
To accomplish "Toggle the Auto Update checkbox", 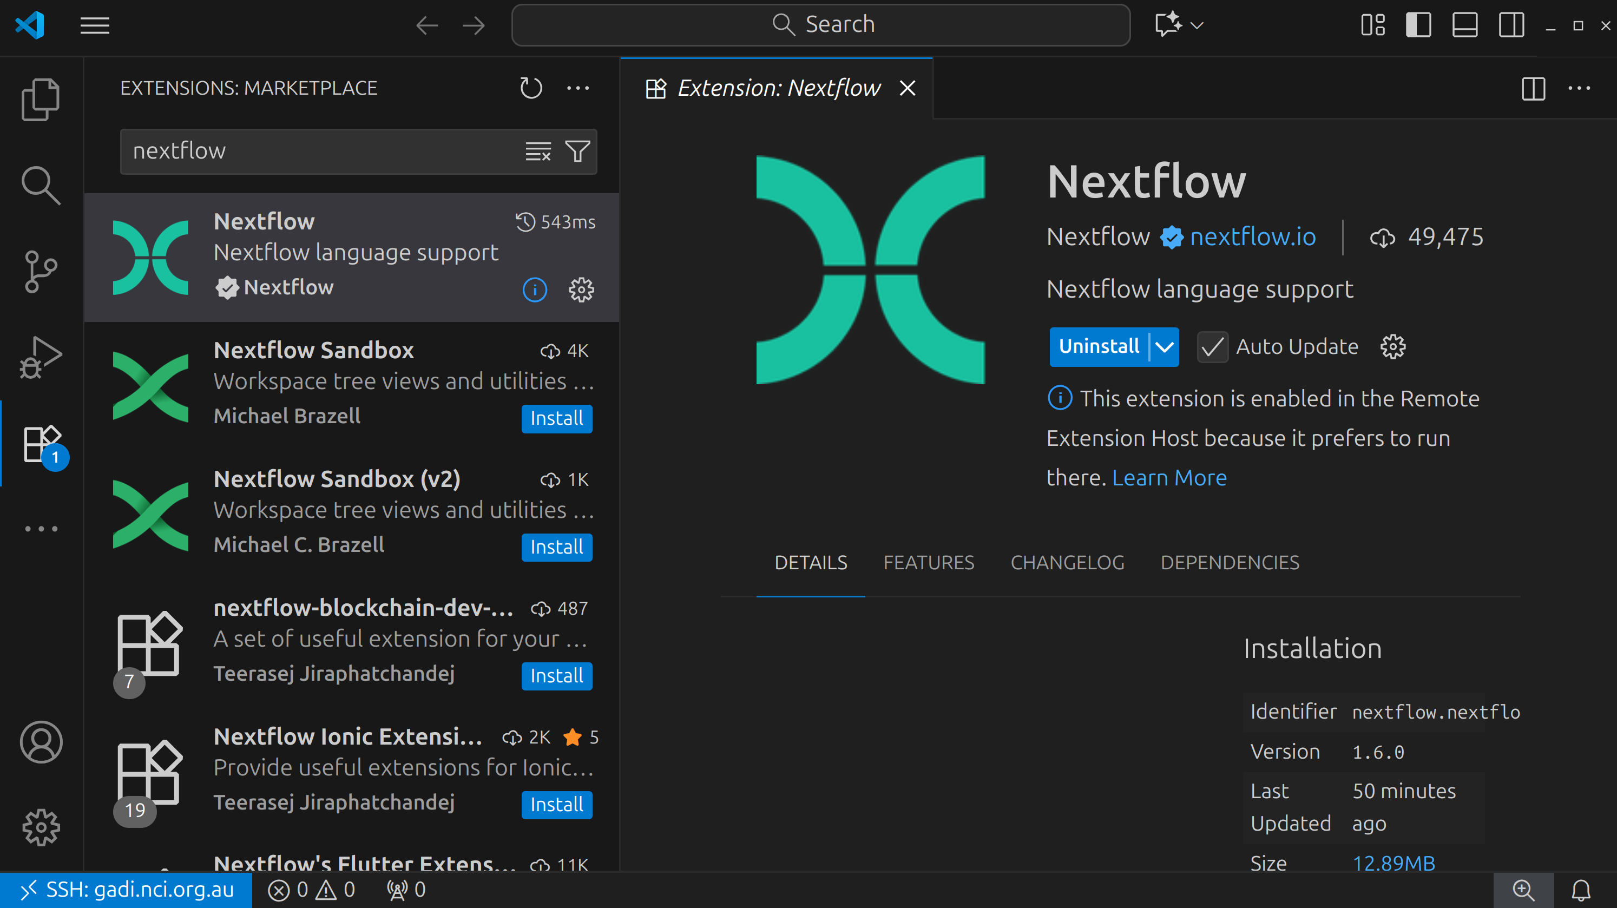I will [1212, 347].
